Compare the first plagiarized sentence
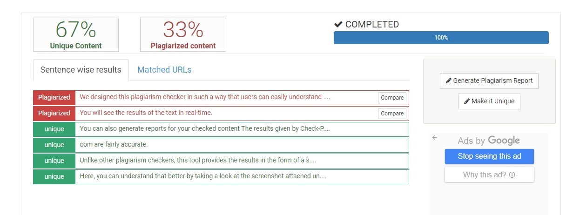The width and height of the screenshot is (580, 215). (x=392, y=98)
